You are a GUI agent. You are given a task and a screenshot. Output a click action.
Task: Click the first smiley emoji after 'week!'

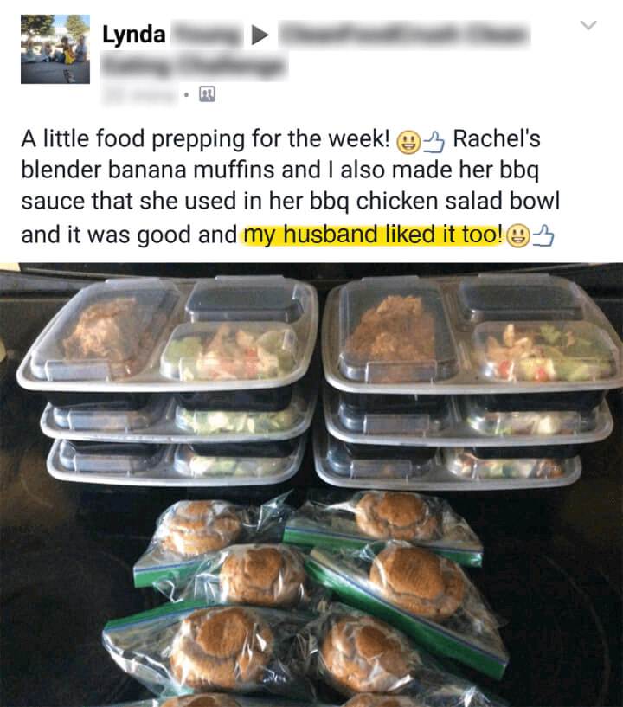(408, 142)
